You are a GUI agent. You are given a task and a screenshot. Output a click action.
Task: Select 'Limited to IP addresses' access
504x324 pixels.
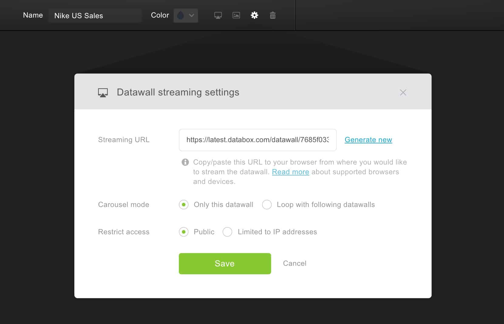click(x=227, y=232)
